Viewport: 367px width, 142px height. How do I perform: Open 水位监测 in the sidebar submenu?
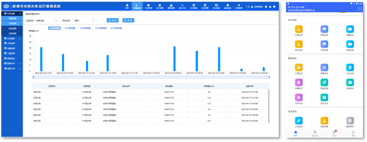[x=13, y=23]
